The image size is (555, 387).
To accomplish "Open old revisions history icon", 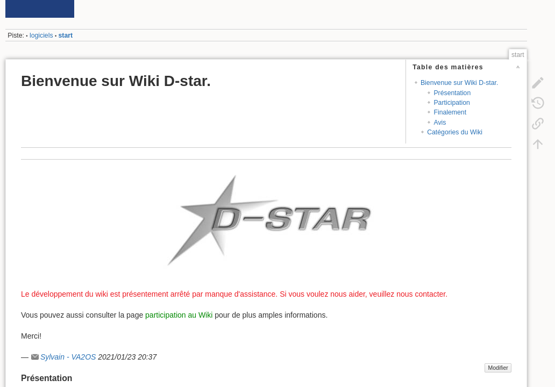I will 538,103.
